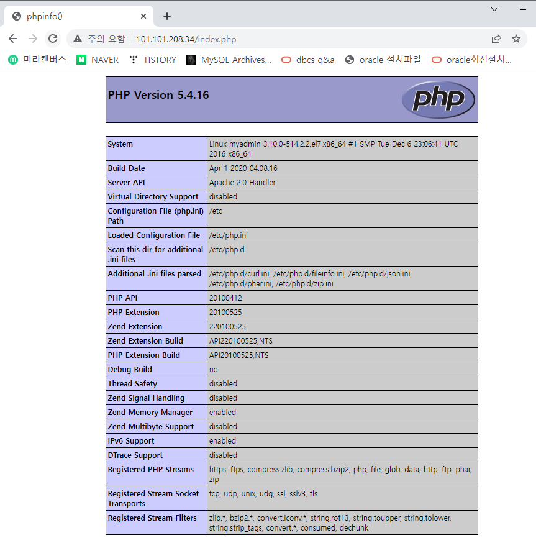Open the NAVER bookmark
This screenshot has width=536, height=543.
98,60
